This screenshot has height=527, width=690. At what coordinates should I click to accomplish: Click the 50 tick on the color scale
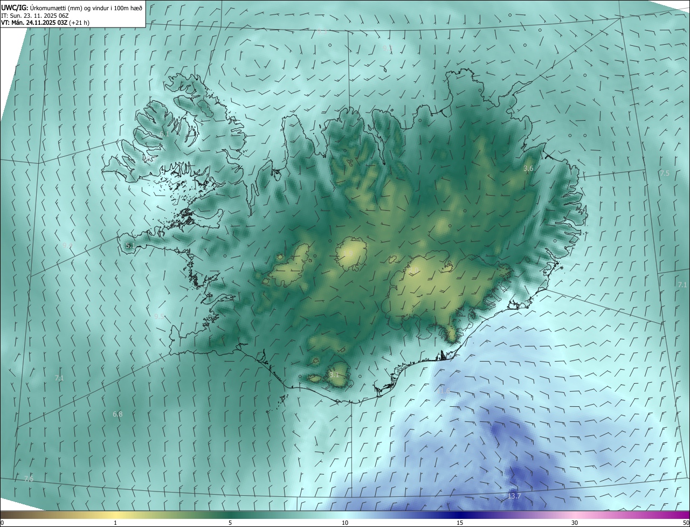(686, 523)
